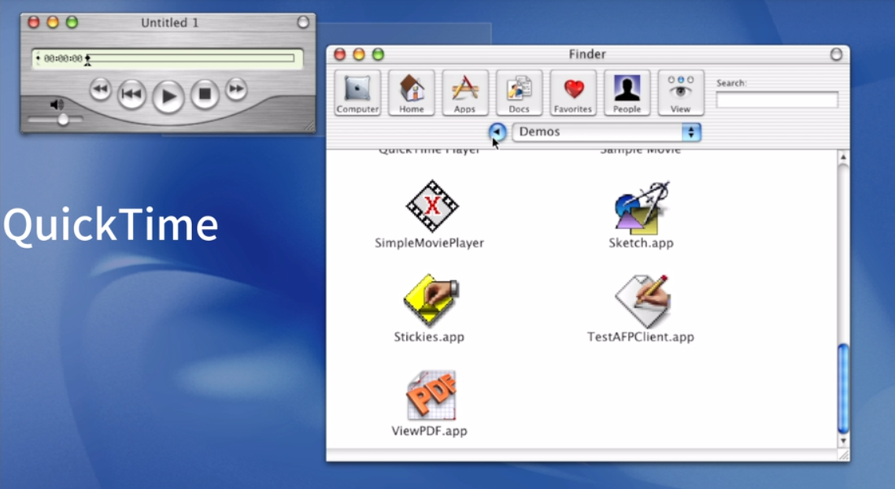This screenshot has width=895, height=489.
Task: Show Favorites using the heart icon
Action: (x=572, y=93)
